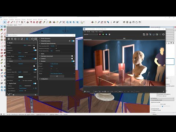The width and height of the screenshot is (176, 132).
Task: Toggle Progressive rendering switch
Action: pos(35,50)
